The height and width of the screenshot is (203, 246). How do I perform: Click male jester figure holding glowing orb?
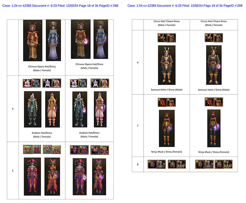coord(80,177)
